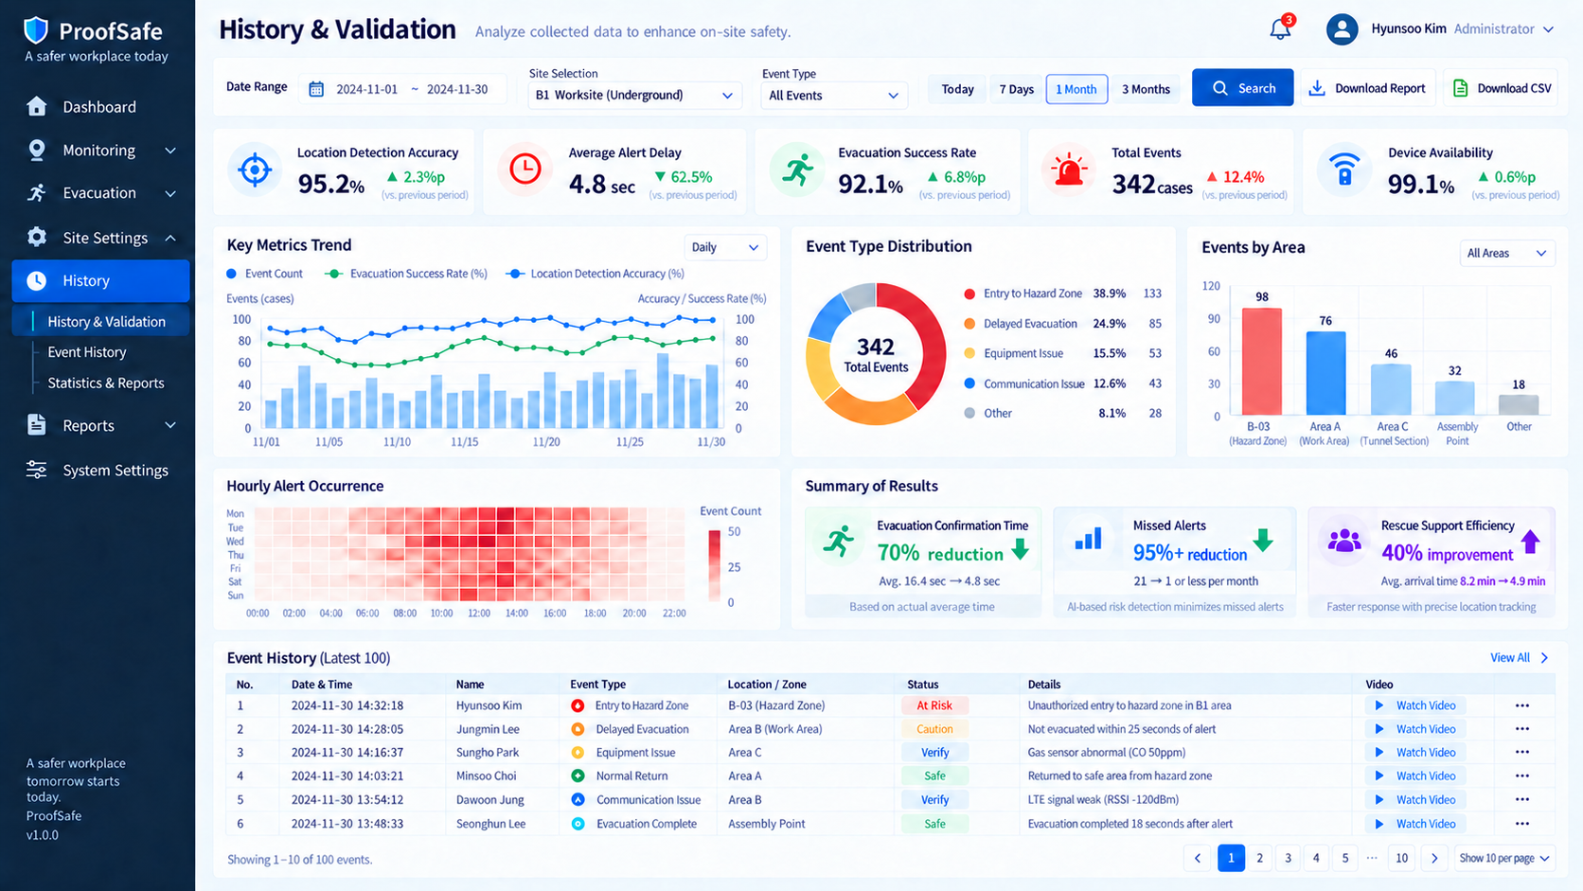Open the All Areas dropdown
This screenshot has height=891, width=1583.
coord(1507,253)
